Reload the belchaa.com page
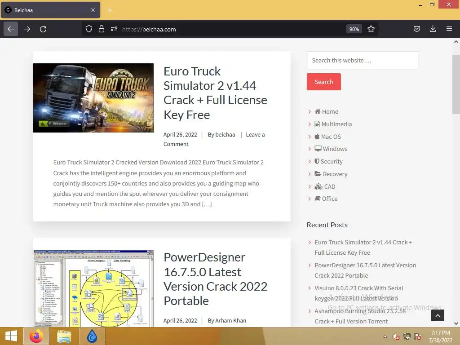460x345 pixels. [x=43, y=29]
